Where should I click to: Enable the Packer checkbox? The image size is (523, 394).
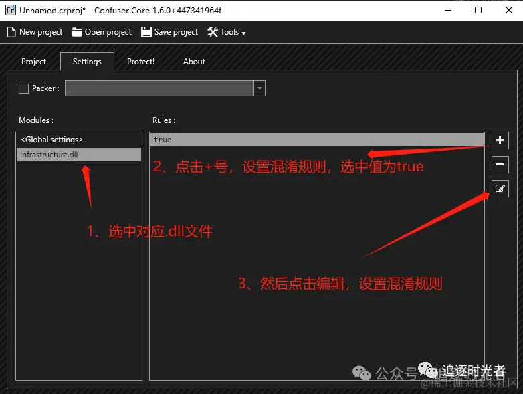coord(23,88)
